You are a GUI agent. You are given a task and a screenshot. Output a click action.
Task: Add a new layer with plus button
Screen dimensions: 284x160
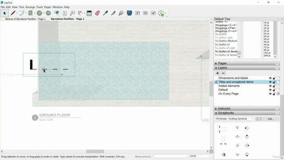point(217,73)
